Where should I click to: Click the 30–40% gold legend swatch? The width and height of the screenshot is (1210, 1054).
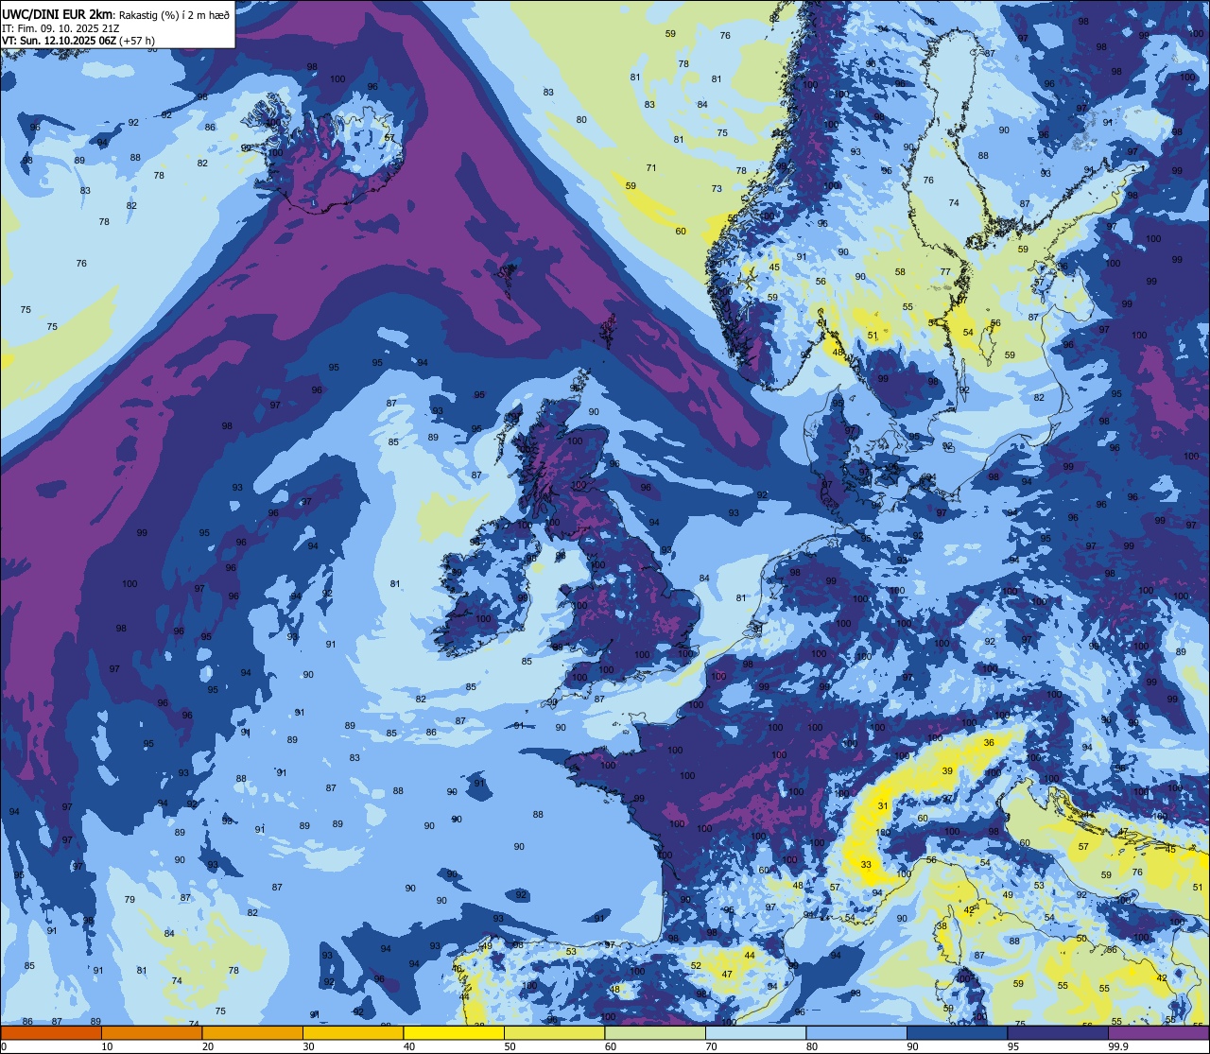353,1032
